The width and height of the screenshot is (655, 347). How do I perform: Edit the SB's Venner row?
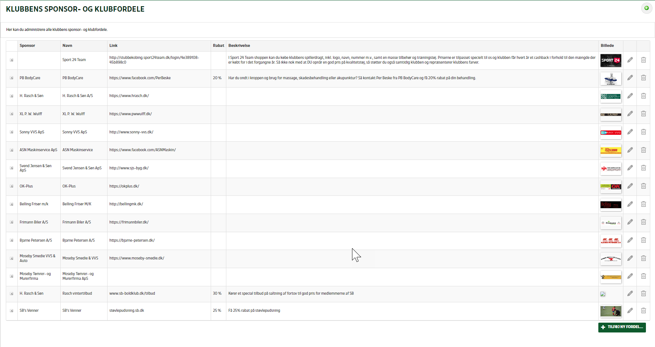(x=630, y=310)
